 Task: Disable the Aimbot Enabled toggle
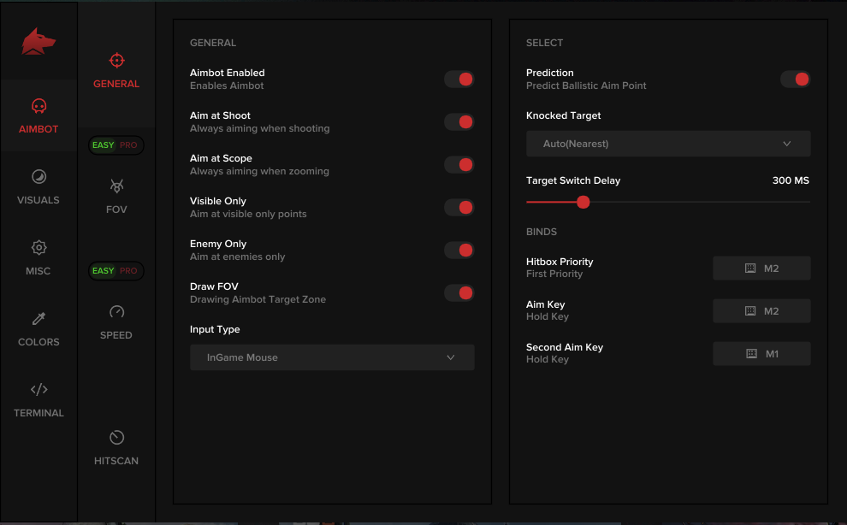459,79
